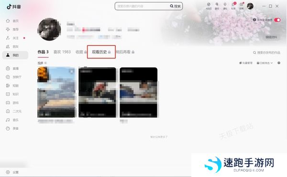Toggle the 视频 sort filter below tabs
This screenshot has width=287, height=177.
[42, 63]
